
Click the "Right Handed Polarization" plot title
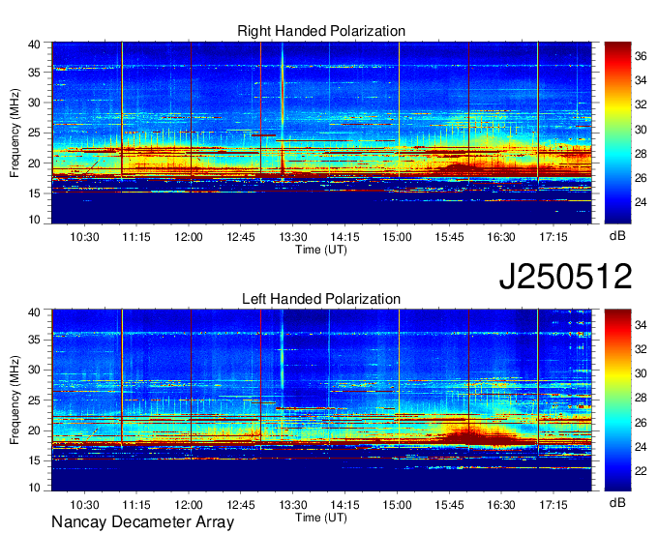pos(321,31)
